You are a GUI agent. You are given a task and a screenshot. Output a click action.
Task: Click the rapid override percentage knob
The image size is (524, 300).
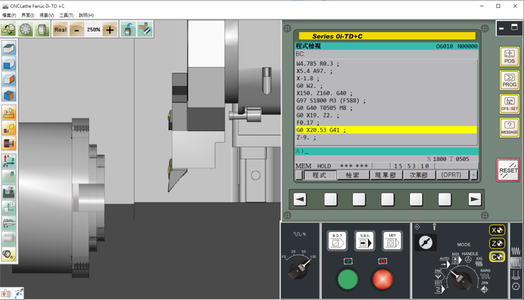click(298, 269)
